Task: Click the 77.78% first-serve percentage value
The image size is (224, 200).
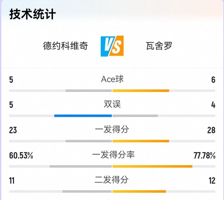Action: pyautogui.click(x=204, y=155)
